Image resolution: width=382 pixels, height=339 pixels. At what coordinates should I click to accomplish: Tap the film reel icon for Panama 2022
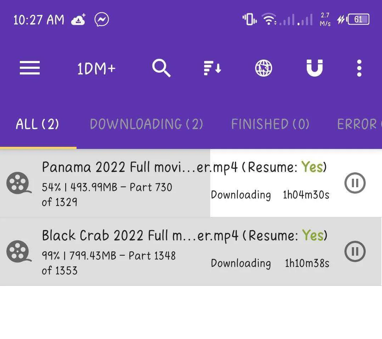pos(18,183)
